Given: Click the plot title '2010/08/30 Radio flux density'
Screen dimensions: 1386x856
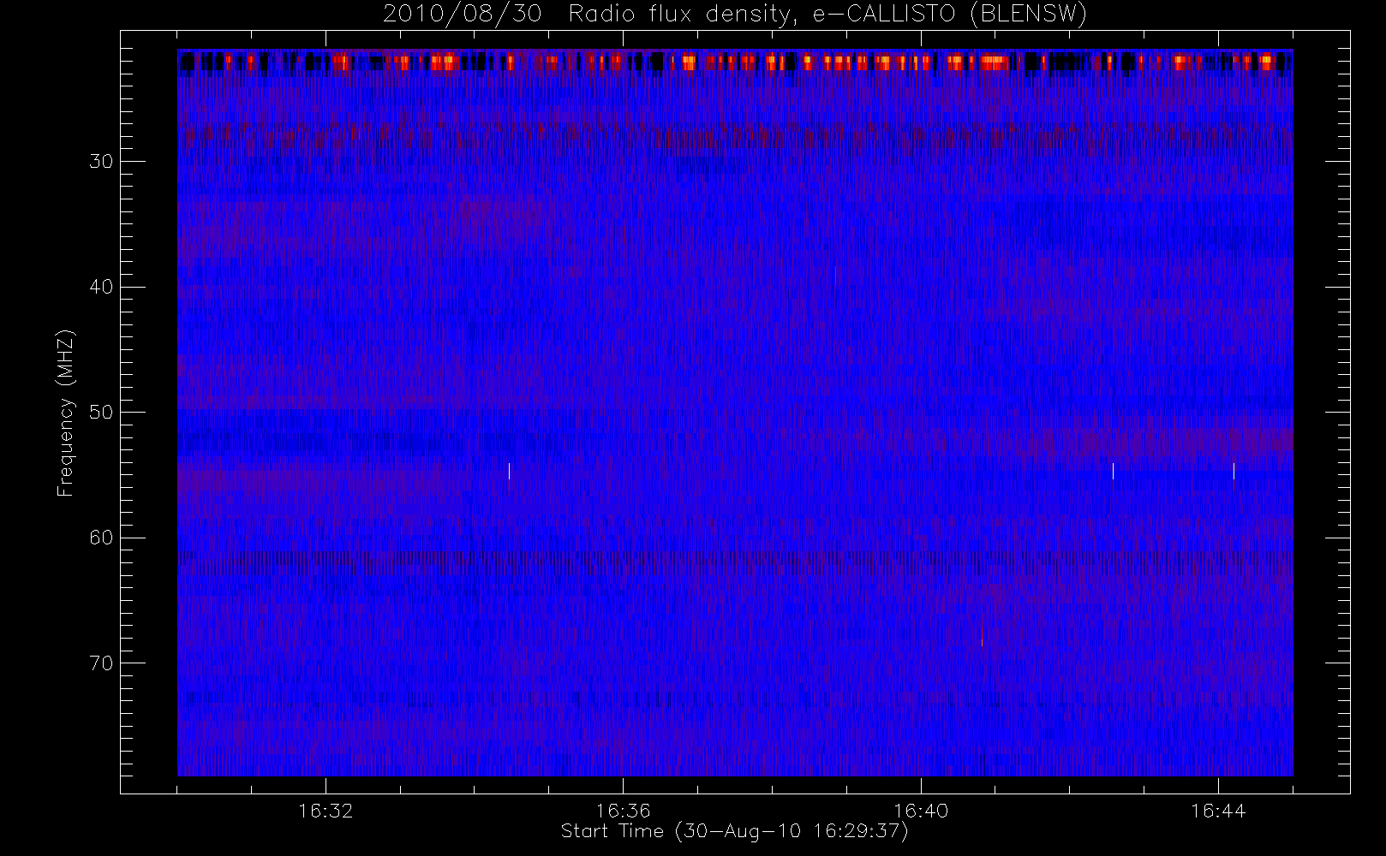Looking at the screenshot, I should (x=591, y=15).
